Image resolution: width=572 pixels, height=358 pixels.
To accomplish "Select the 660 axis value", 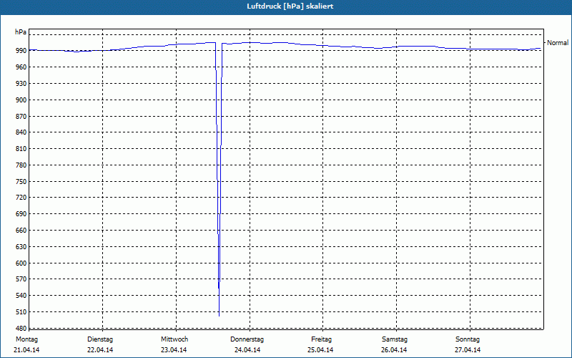I will (x=21, y=231).
